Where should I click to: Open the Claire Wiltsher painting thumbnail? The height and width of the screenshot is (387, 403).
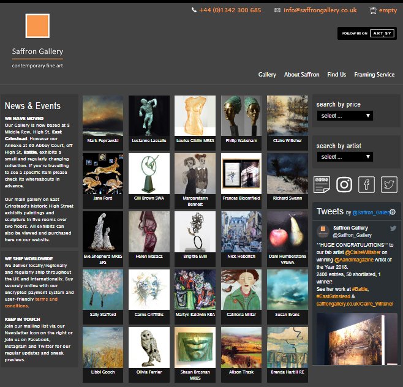tap(287, 116)
